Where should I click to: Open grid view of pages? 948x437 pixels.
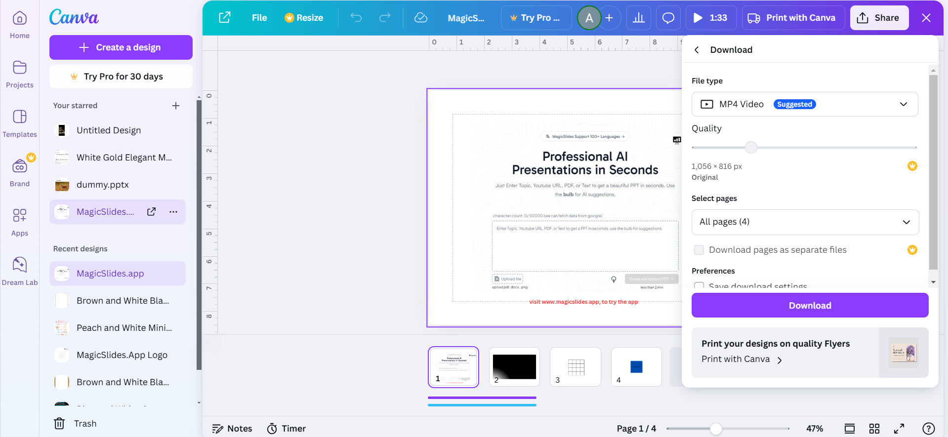point(874,429)
